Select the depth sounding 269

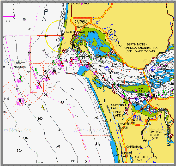(19, 150)
